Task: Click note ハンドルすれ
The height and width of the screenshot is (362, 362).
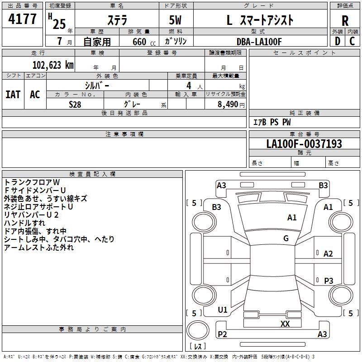Action: pos(24,223)
